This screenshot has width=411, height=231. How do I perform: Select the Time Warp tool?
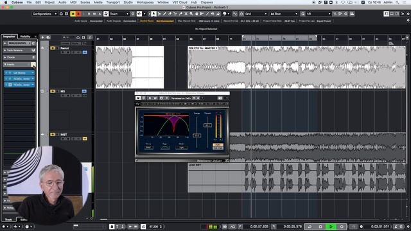point(202,13)
